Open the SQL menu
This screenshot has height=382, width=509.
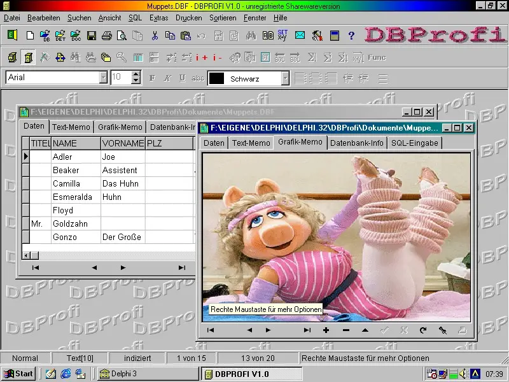pos(135,18)
